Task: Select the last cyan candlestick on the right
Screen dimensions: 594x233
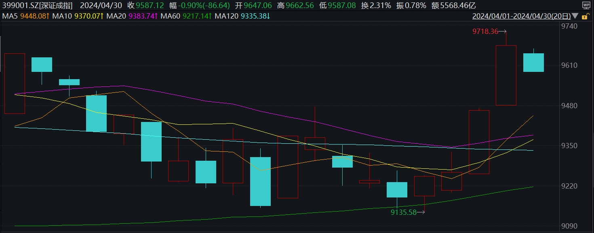Action: coord(533,63)
